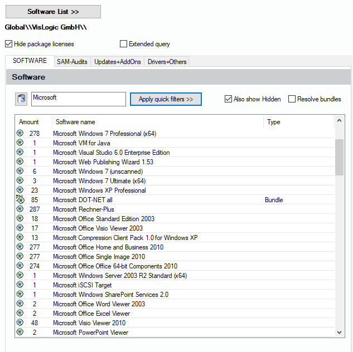Uncheck Hide package licenses

pyautogui.click(x=8, y=44)
